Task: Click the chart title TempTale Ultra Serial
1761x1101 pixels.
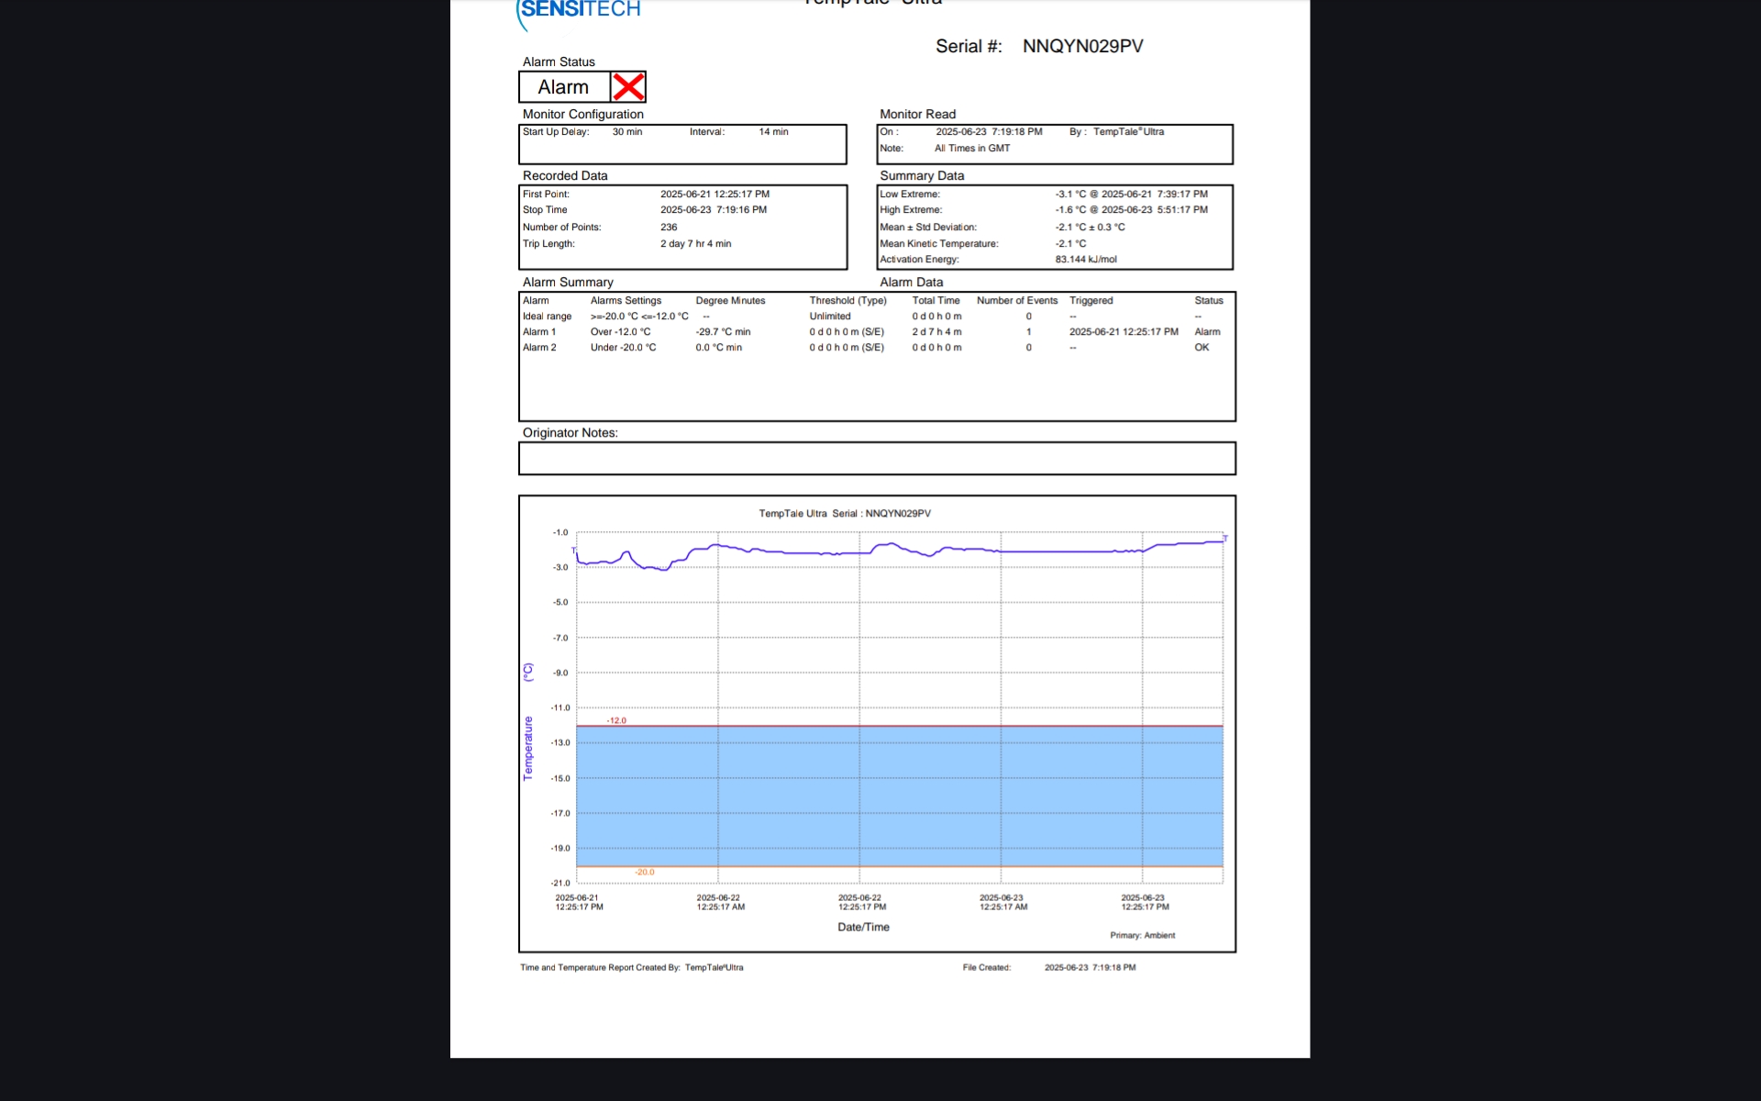Action: coord(845,514)
